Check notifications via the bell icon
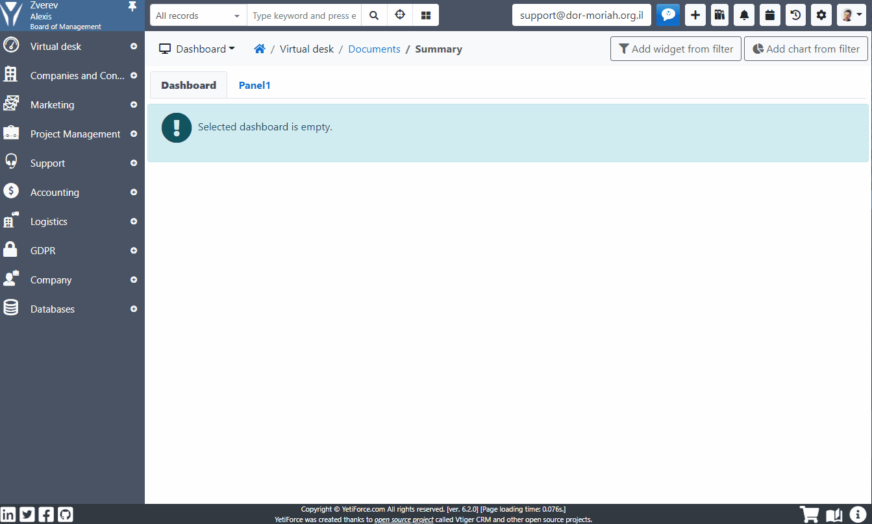Viewport: 872px width, 524px height. pyautogui.click(x=744, y=14)
